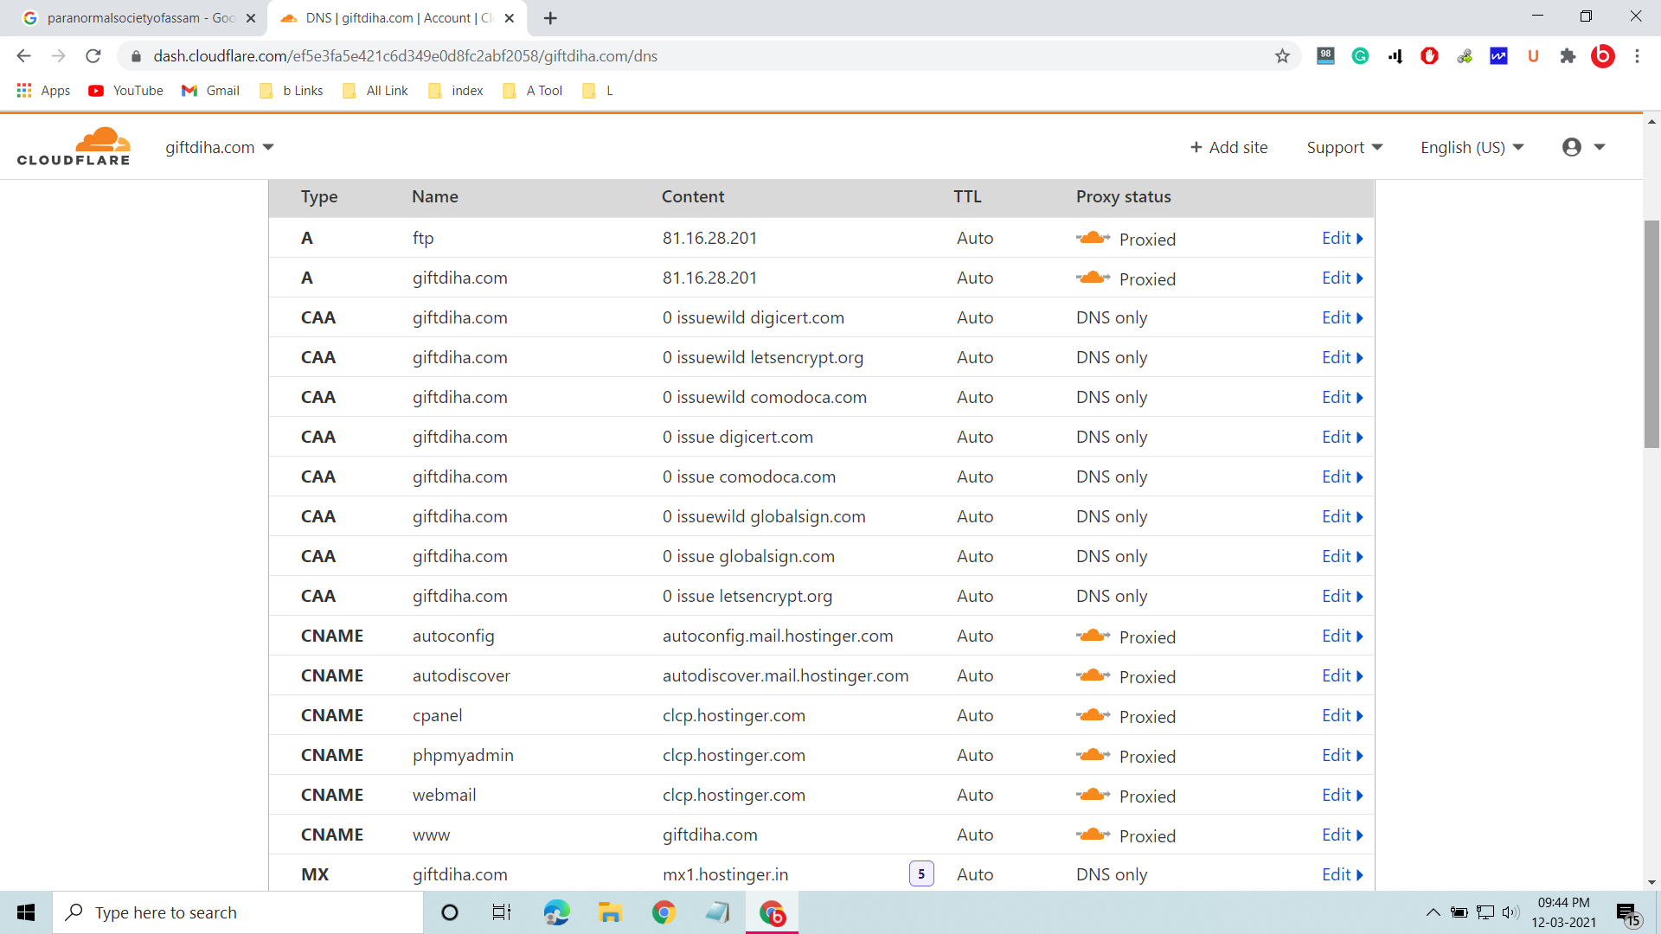Click the address bar URL
Image resolution: width=1661 pixels, height=934 pixels.
click(405, 56)
